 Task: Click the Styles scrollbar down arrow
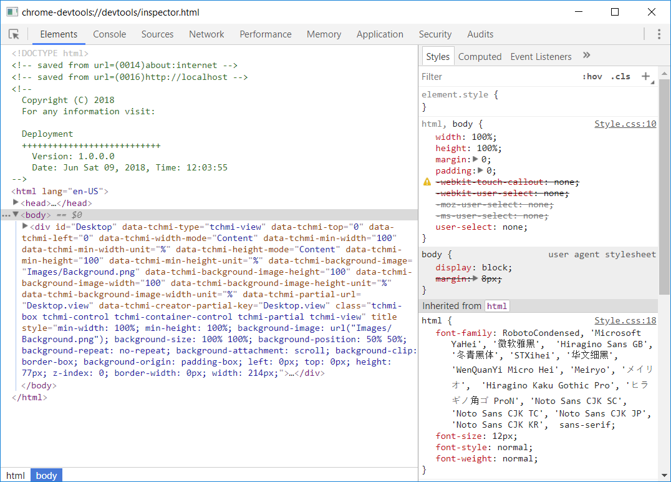[664, 475]
